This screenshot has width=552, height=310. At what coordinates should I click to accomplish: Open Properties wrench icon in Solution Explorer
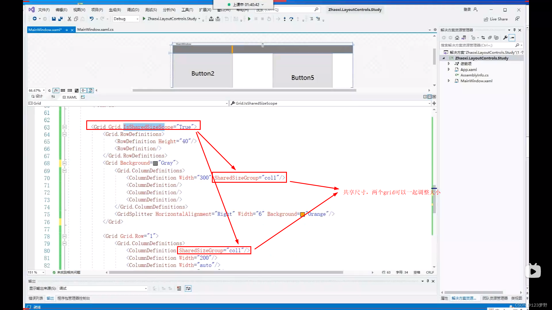(x=505, y=38)
